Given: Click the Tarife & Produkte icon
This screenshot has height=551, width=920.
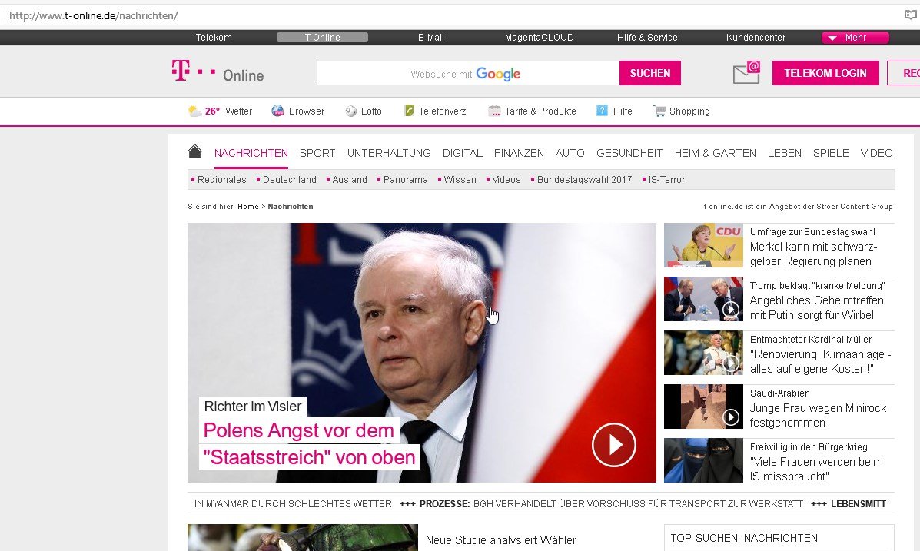Looking at the screenshot, I should (x=494, y=111).
